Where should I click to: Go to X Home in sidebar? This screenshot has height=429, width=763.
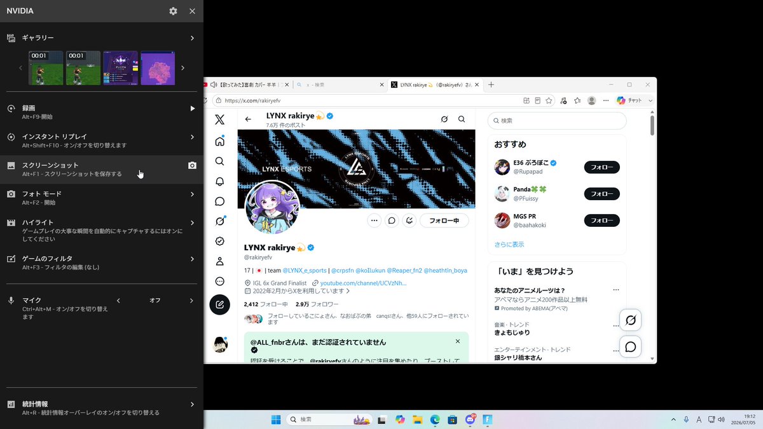(219, 141)
